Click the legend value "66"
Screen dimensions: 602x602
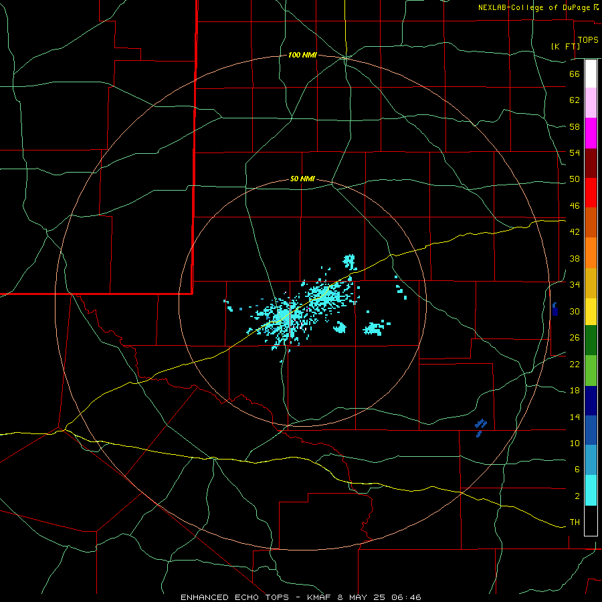pyautogui.click(x=575, y=74)
